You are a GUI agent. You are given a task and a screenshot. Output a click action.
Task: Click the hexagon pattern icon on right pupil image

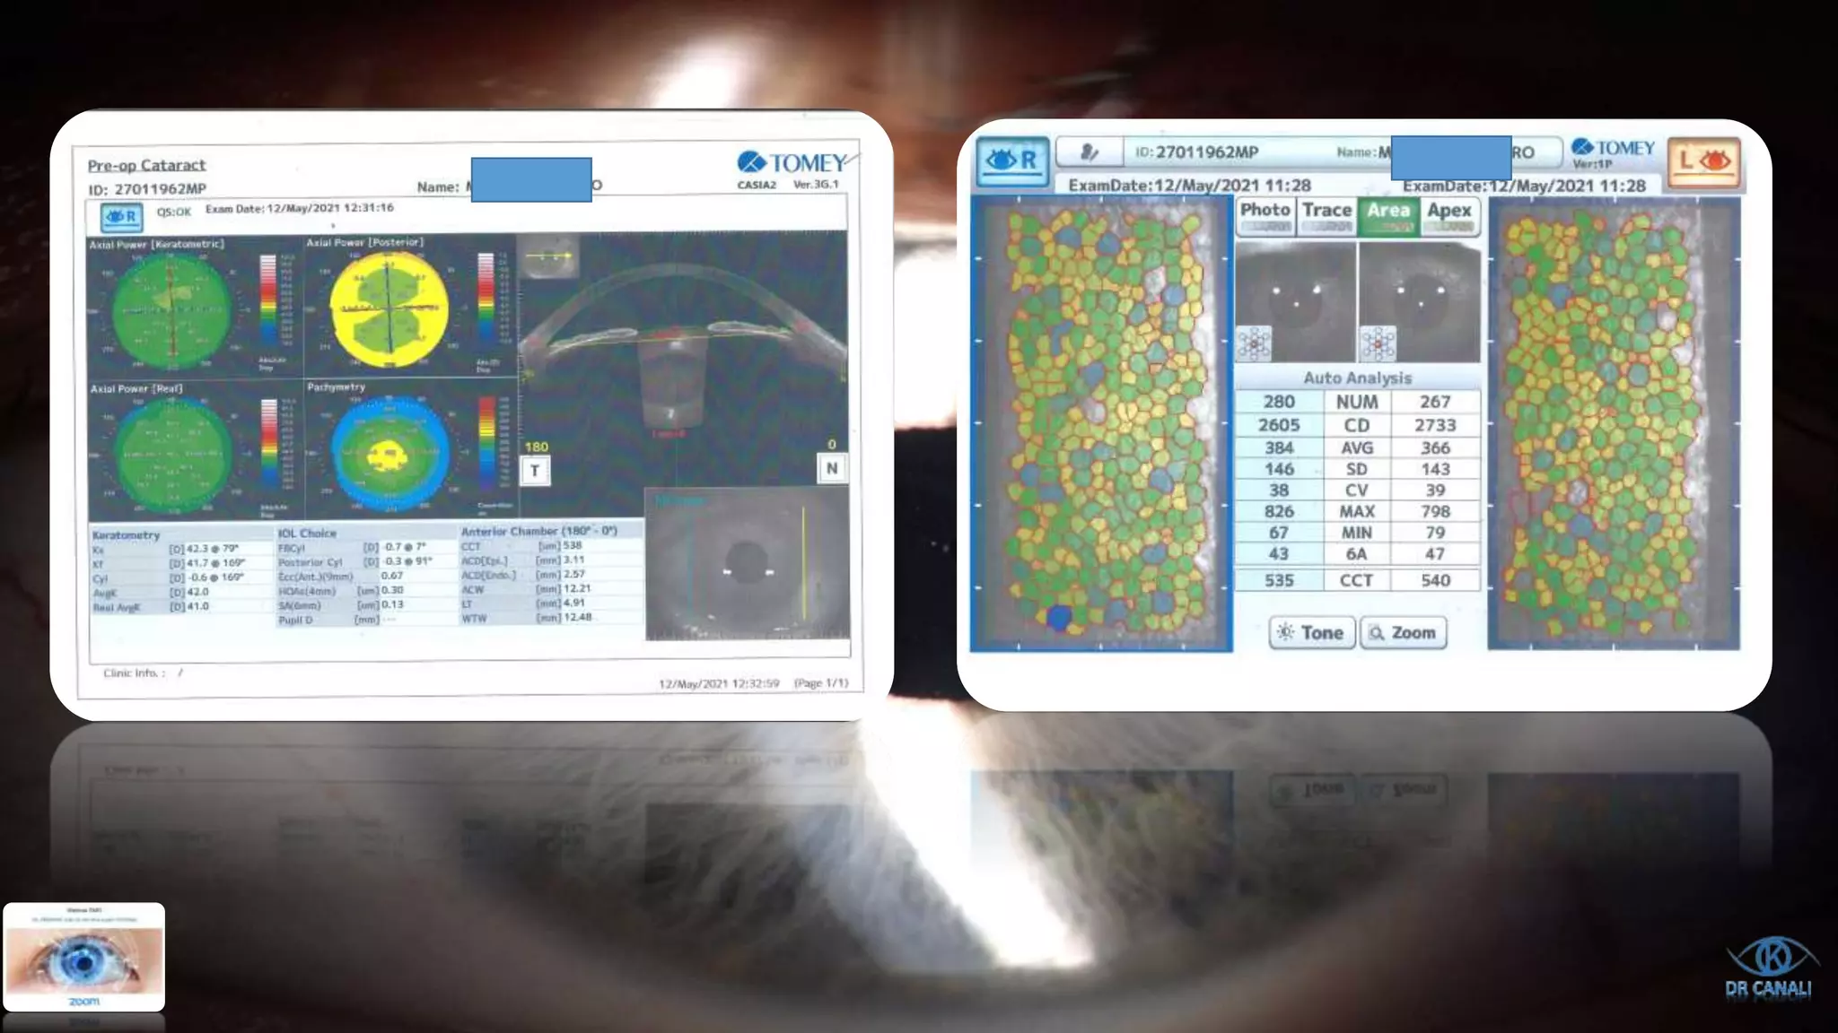(1378, 343)
